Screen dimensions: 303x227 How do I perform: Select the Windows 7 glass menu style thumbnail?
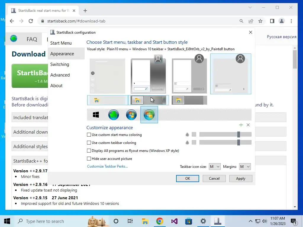[148, 74]
